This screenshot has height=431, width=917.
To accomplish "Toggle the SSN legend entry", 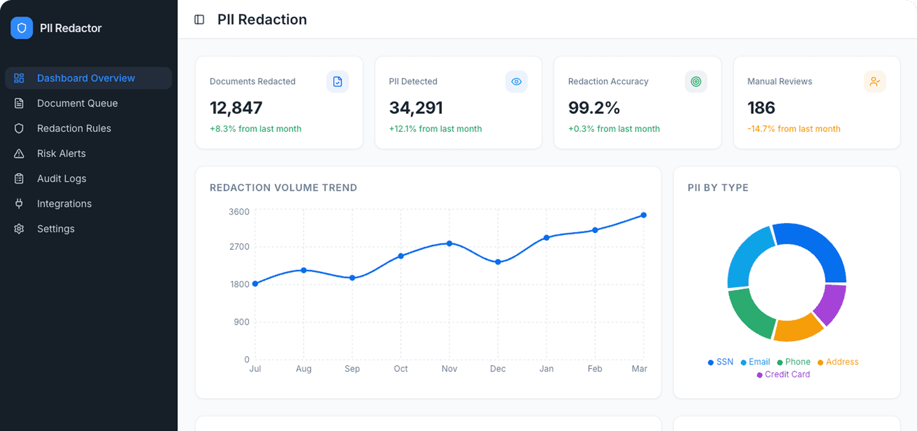I will pos(720,362).
